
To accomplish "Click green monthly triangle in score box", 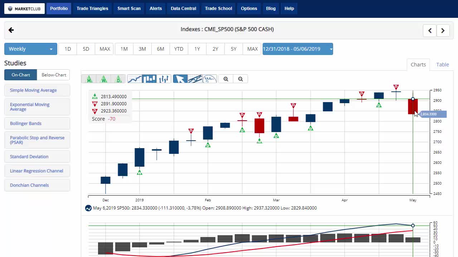I will pyautogui.click(x=94, y=96).
